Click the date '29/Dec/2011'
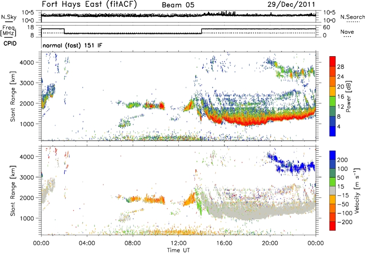 click(x=291, y=4)
